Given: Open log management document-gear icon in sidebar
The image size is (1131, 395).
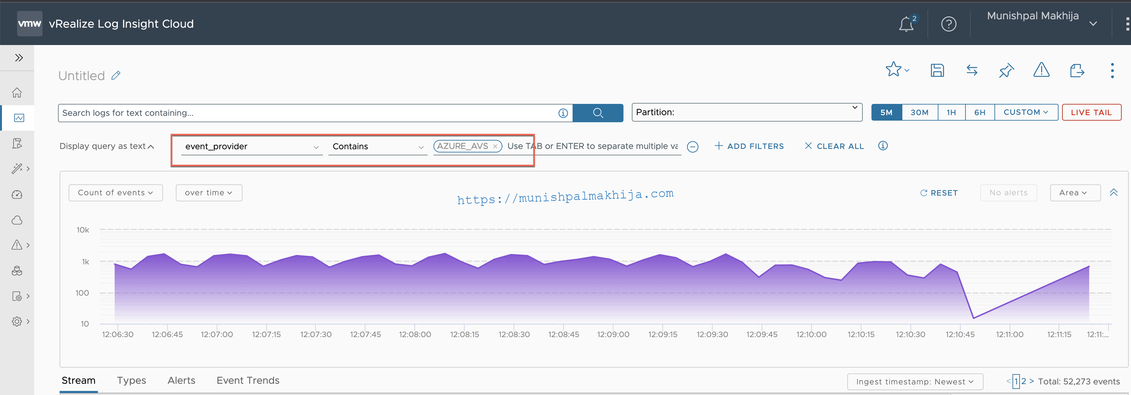Looking at the screenshot, I should tap(17, 296).
